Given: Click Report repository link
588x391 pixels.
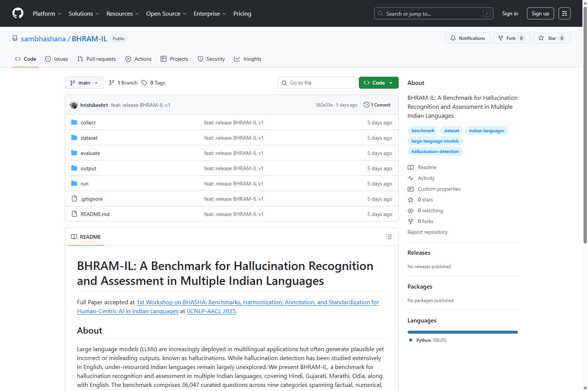Looking at the screenshot, I should point(427,232).
